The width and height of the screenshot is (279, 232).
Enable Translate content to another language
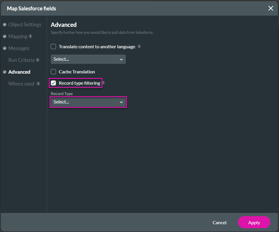click(x=53, y=46)
